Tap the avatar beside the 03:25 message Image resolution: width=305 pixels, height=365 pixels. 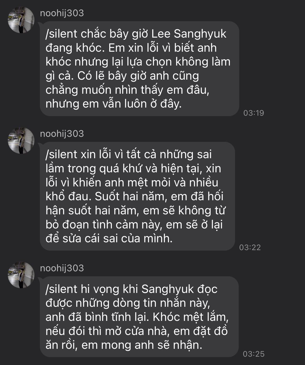[21, 275]
